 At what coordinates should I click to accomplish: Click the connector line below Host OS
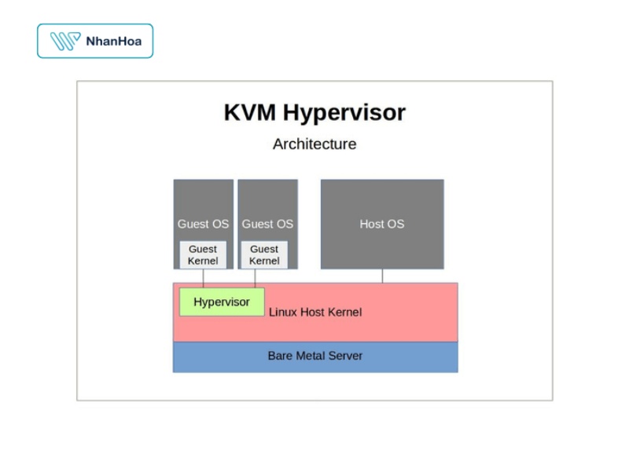383,276
